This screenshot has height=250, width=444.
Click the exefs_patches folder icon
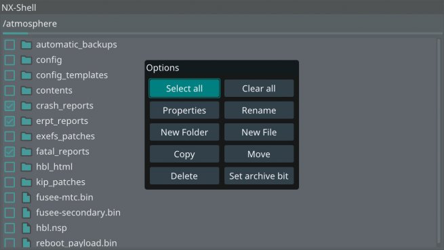tap(26, 136)
